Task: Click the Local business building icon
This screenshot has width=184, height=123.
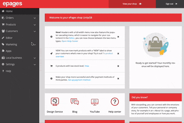Action: point(3,58)
